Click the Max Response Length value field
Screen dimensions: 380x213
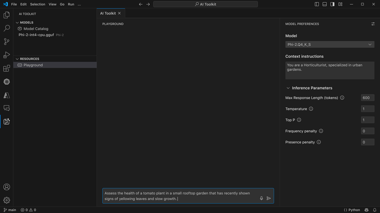(368, 98)
